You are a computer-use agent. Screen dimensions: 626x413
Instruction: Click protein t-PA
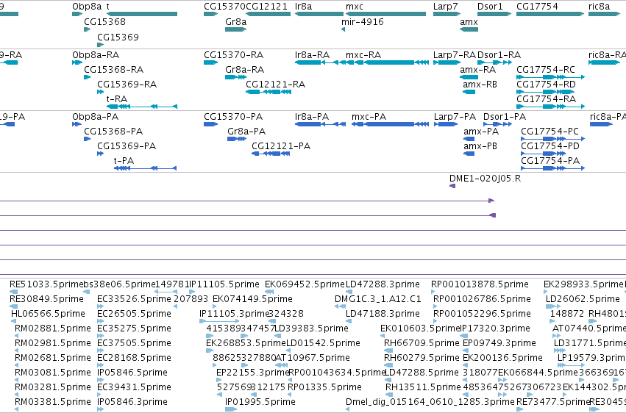pos(124,161)
